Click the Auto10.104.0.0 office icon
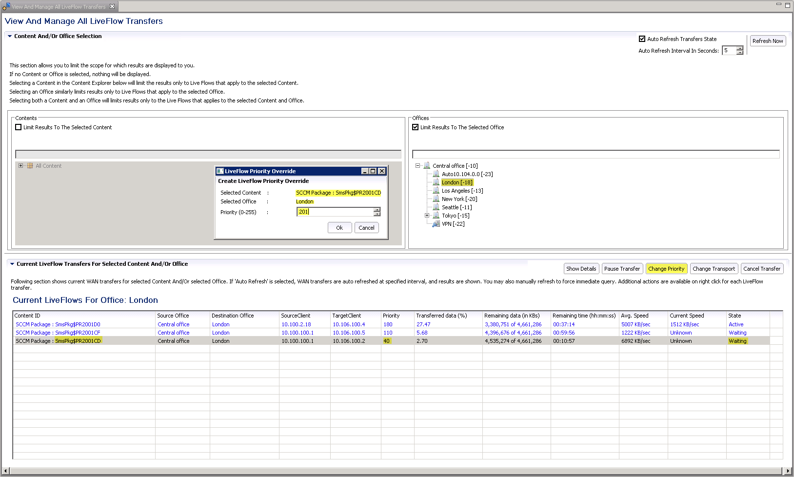This screenshot has height=477, width=794. (x=436, y=174)
